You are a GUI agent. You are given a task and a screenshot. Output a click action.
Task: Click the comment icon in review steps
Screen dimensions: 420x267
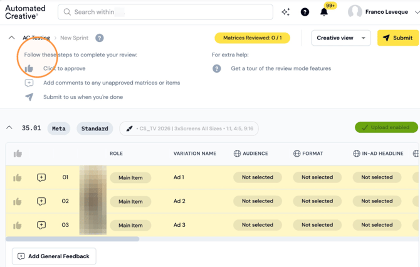point(29,83)
